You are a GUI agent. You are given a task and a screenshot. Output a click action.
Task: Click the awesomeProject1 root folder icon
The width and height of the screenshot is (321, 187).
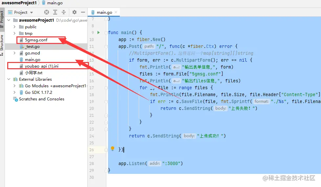[15, 20]
